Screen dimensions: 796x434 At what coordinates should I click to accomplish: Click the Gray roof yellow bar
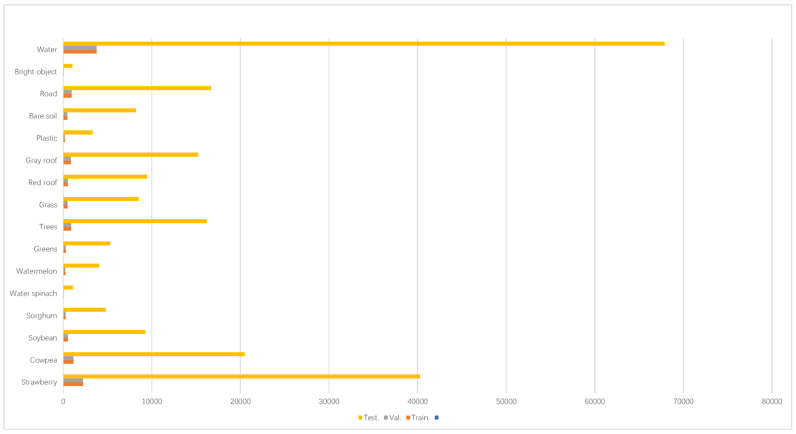click(131, 155)
